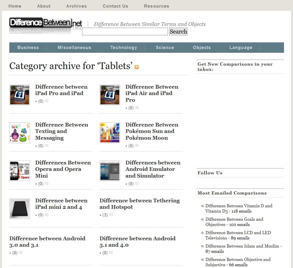Click comment icon under Pokémon Sun and Moon
The image size is (293, 268).
(137, 146)
